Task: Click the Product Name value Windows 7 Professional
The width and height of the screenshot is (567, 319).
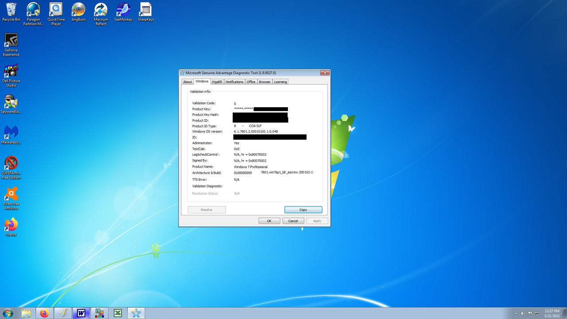Action: point(251,167)
